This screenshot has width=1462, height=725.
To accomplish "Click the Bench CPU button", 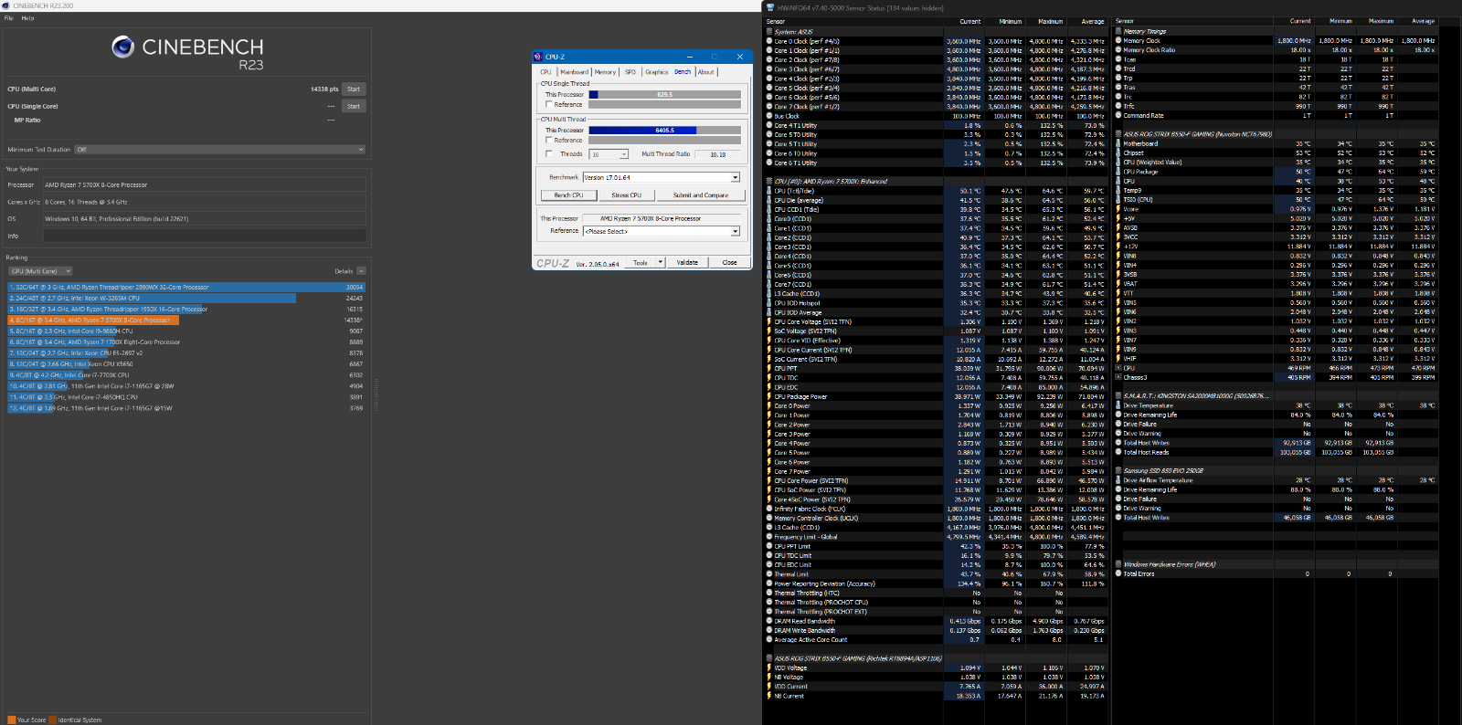I will [x=568, y=195].
